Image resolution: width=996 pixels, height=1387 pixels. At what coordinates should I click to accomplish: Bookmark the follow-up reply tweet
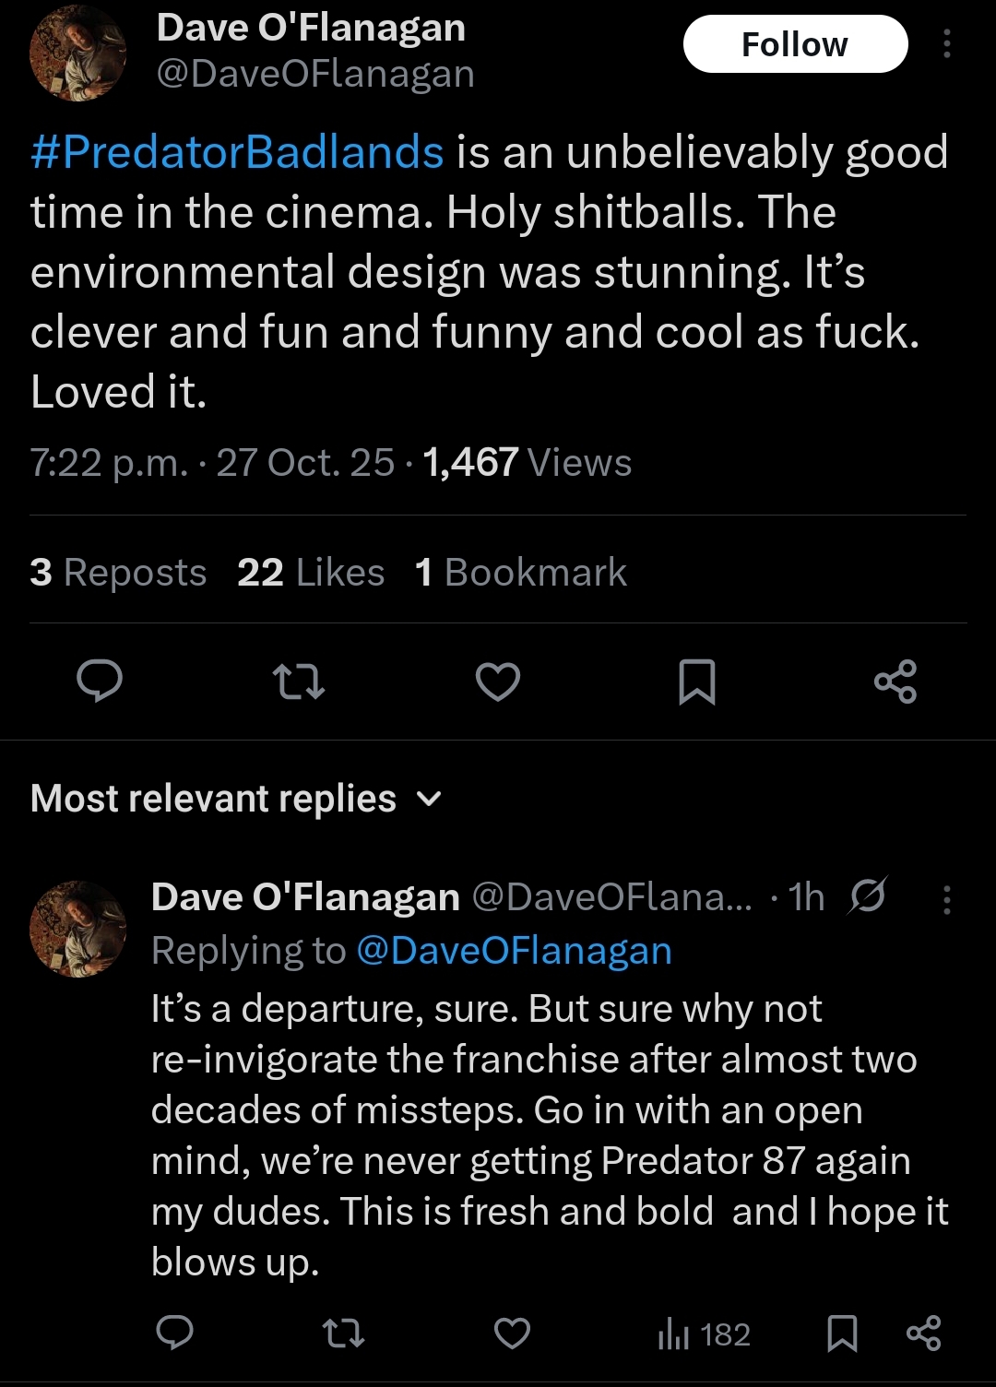click(x=842, y=1334)
